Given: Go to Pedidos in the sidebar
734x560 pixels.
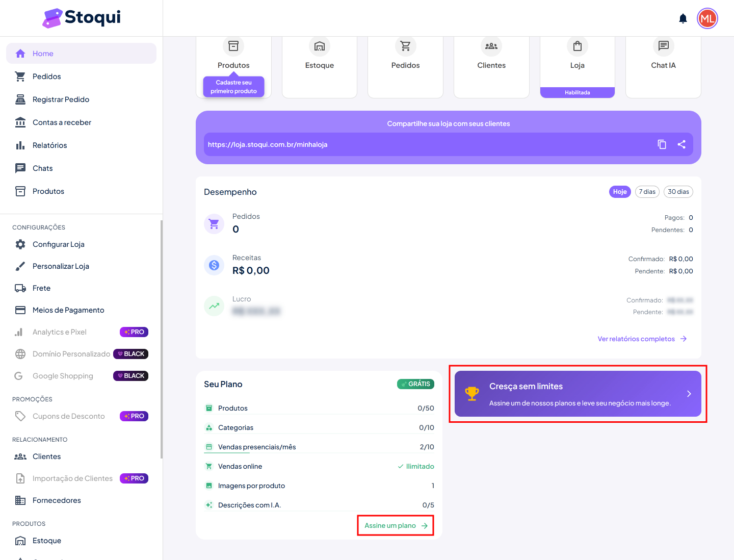Looking at the screenshot, I should click(x=46, y=77).
